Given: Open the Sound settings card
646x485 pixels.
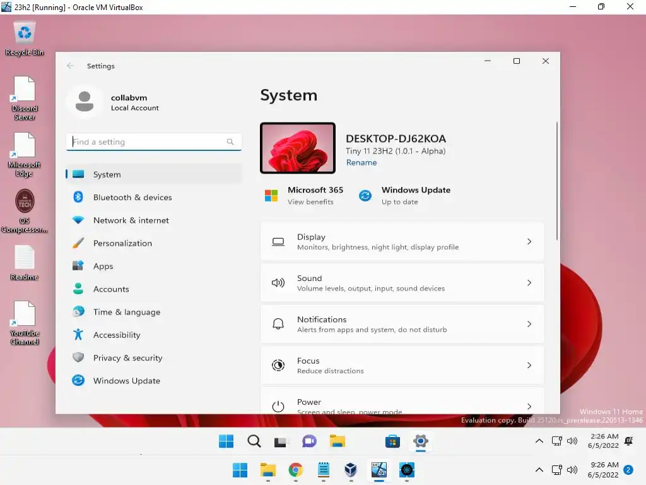Looking at the screenshot, I should click(402, 283).
